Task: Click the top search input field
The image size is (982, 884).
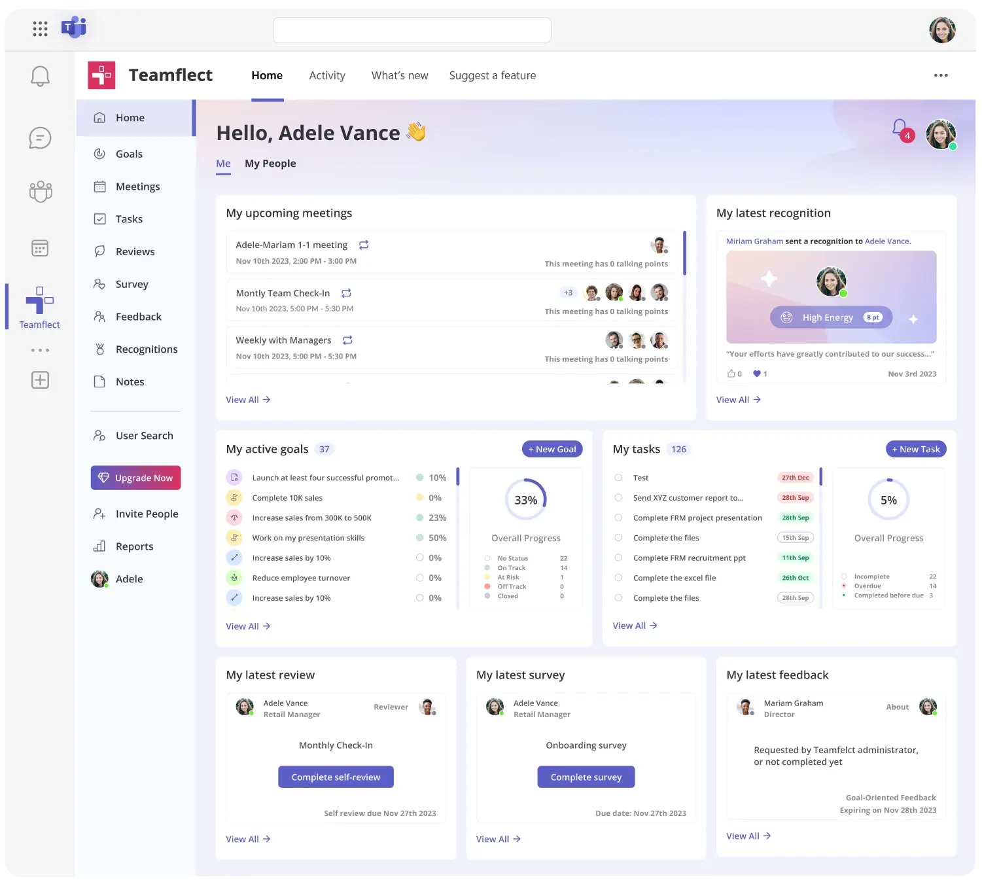Action: [412, 30]
